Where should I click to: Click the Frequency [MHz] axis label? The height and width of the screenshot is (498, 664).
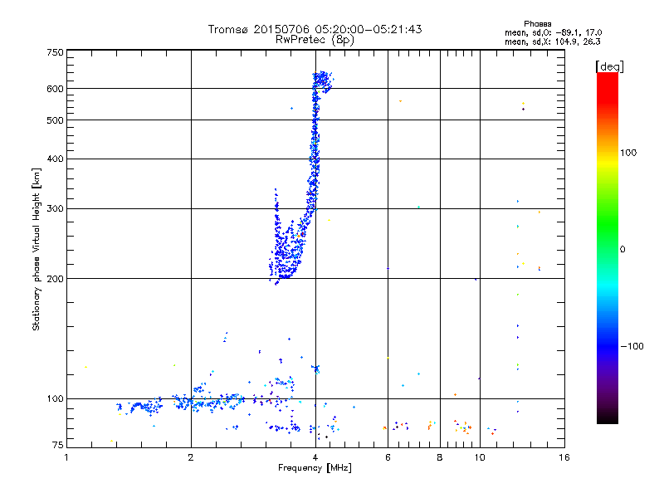(315, 468)
